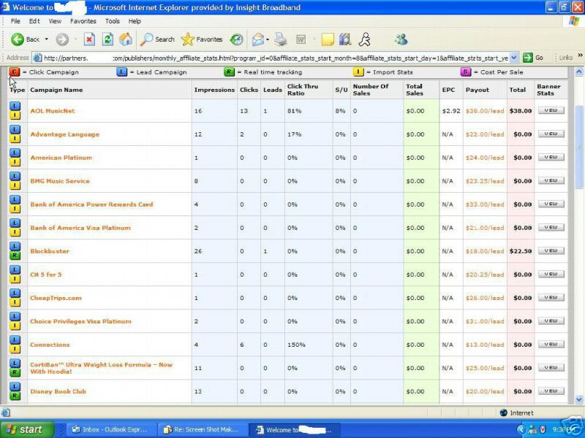The height and width of the screenshot is (438, 585).
Task: Open the Mail button dropdown arrow
Action: [x=268, y=39]
